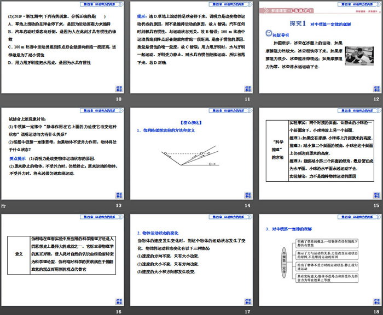Click the 第四章 chapter banner on slide 12

[x=359, y=4]
